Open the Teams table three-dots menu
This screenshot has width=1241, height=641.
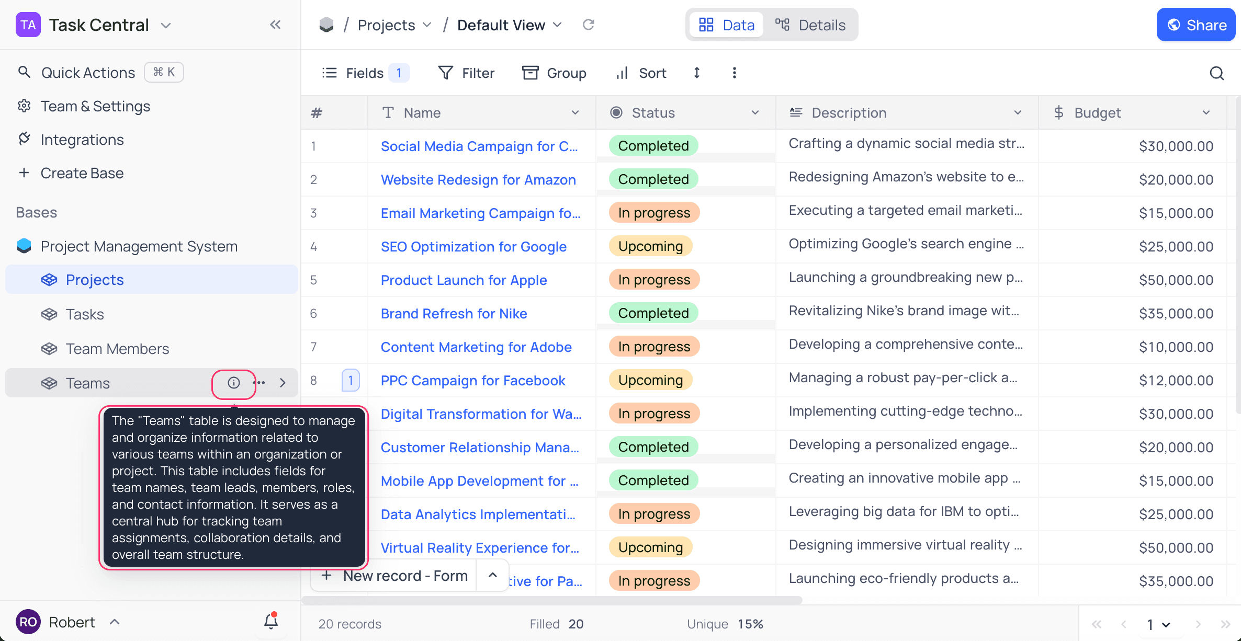260,383
